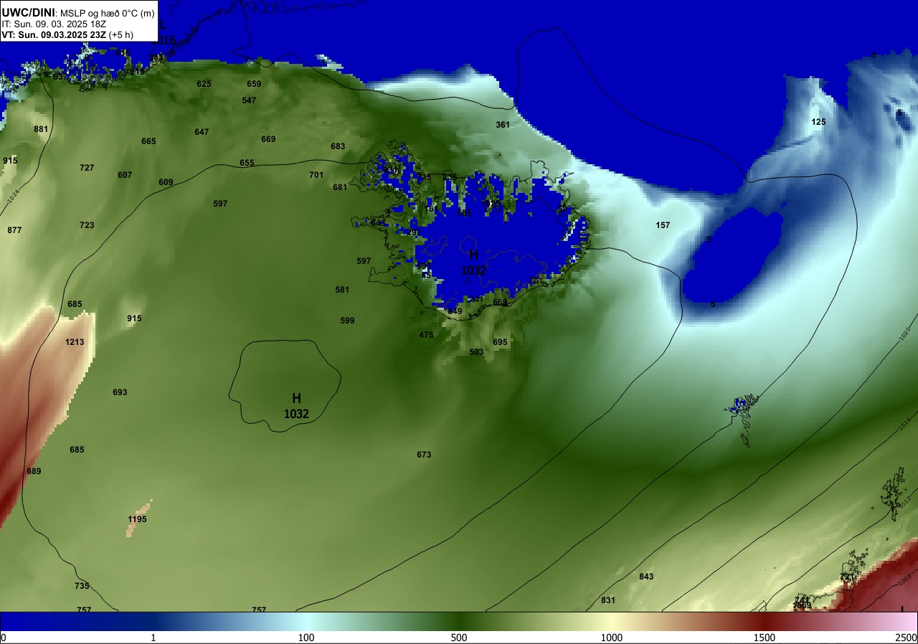Click the 693 height value
Screen dimensions: 918x644
pyautogui.click(x=120, y=392)
